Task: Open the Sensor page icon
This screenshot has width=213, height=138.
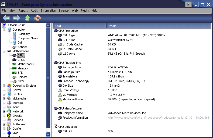Action: 14,47
